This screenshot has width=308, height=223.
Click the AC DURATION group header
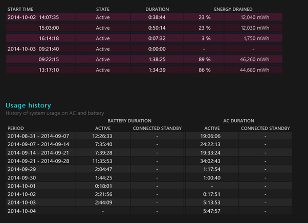click(x=238, y=121)
